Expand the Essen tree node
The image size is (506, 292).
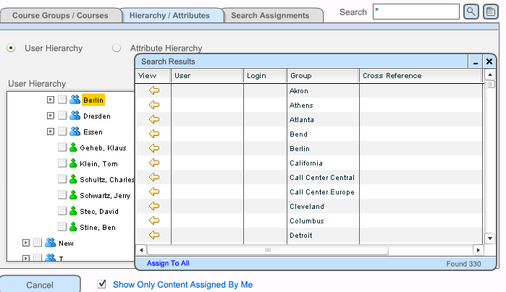[x=50, y=132]
